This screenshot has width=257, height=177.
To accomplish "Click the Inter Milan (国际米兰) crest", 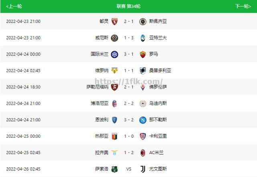I will tap(114, 54).
